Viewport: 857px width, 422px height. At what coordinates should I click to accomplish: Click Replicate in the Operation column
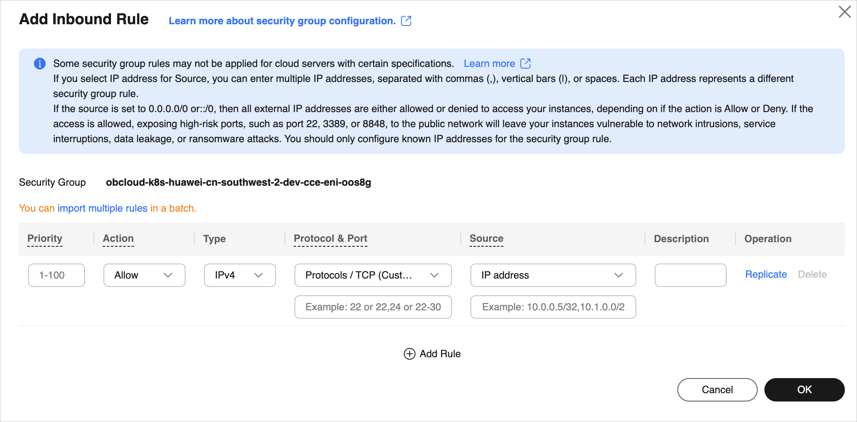(766, 274)
